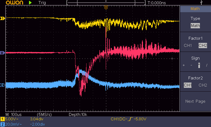Click the blue channel 2 badge at bottom
The height and width of the screenshot is (127, 211).
pyautogui.click(x=3, y=124)
